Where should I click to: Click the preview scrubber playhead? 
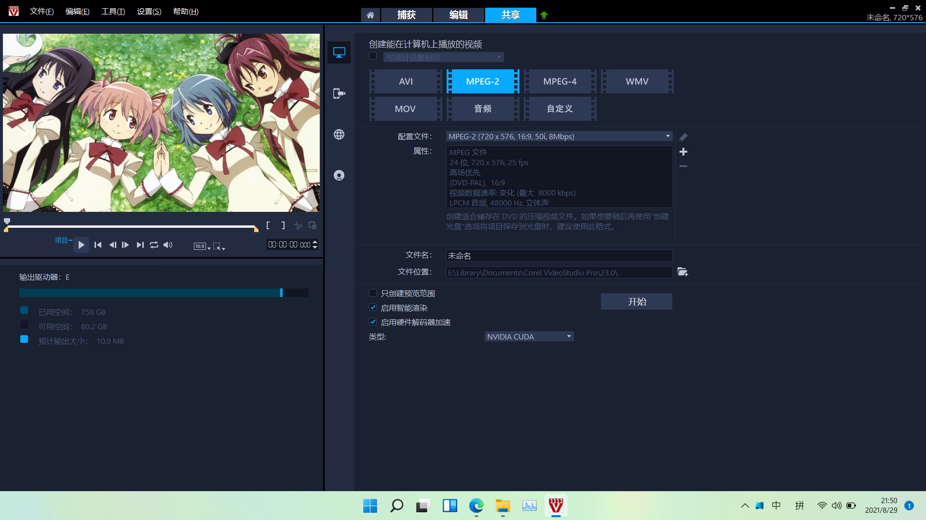tap(7, 221)
